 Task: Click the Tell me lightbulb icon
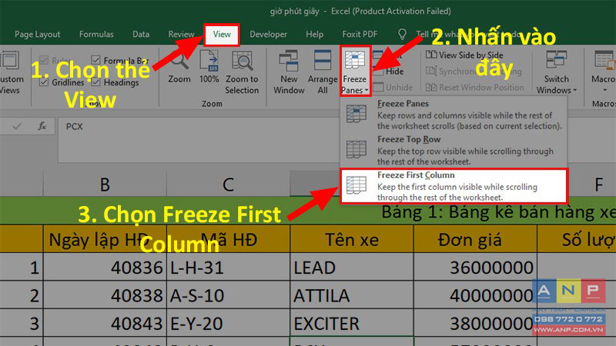point(402,35)
